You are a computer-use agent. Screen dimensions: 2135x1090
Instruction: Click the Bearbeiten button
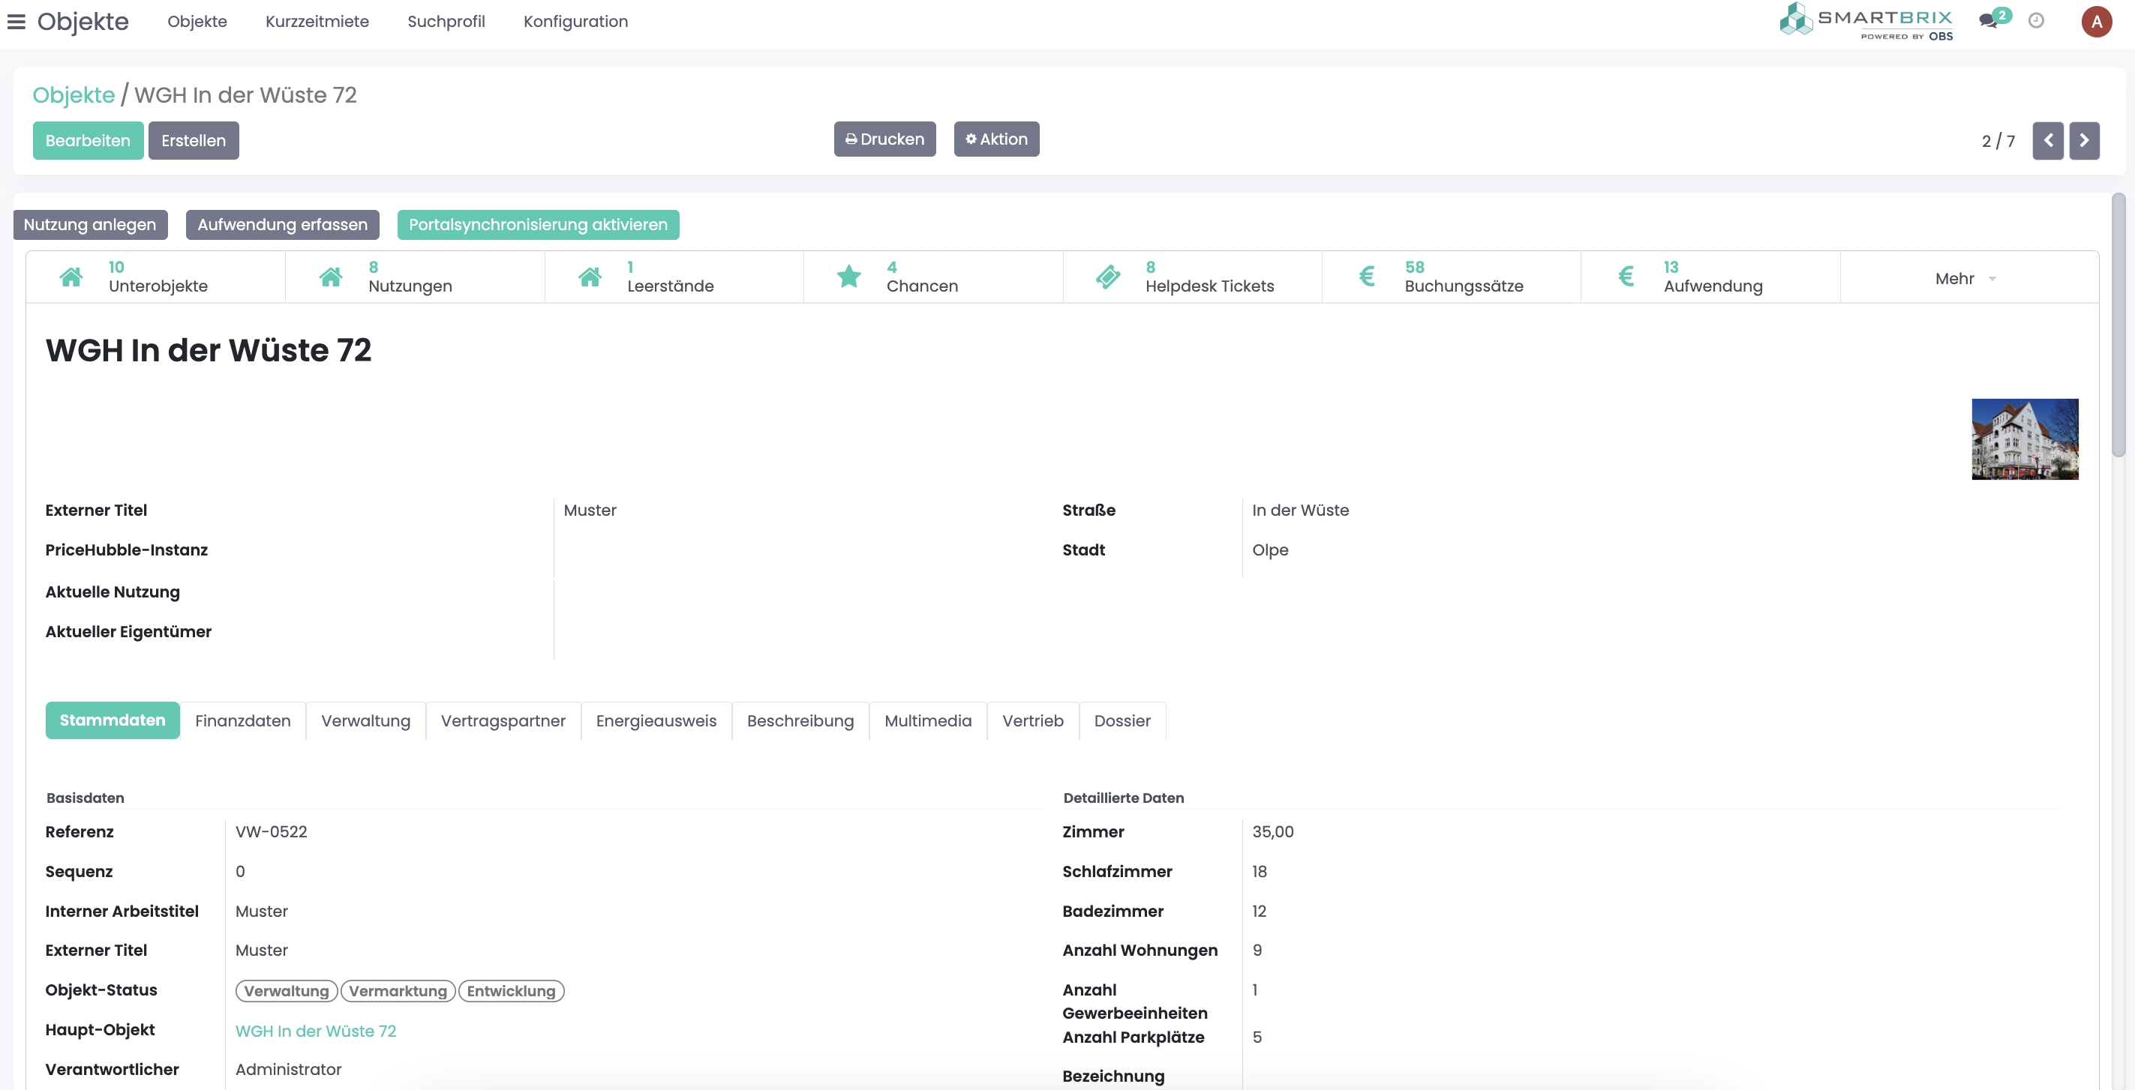click(88, 141)
